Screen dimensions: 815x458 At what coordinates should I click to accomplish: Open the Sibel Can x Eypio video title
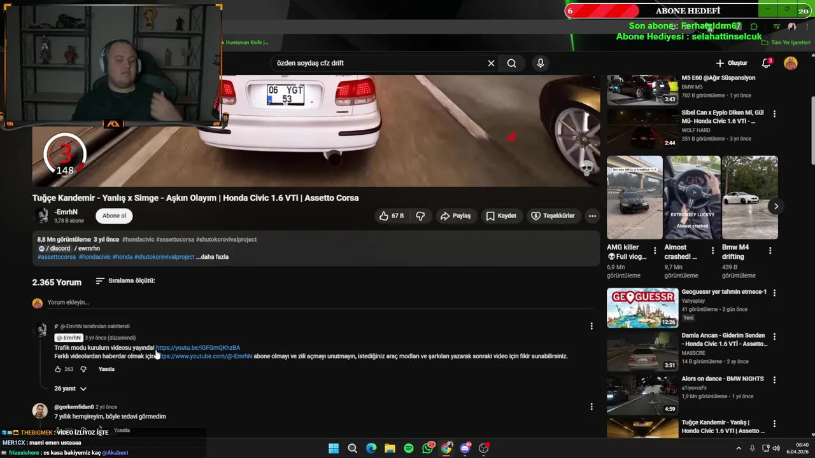click(x=722, y=117)
